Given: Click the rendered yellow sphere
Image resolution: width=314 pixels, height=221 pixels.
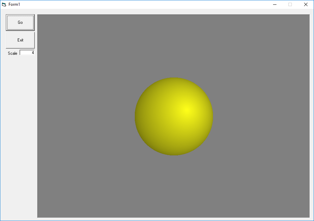Looking at the screenshot, I should 174,116.
